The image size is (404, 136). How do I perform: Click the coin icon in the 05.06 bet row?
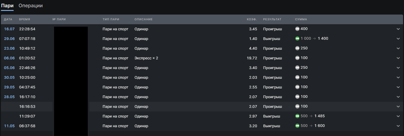point(297,68)
